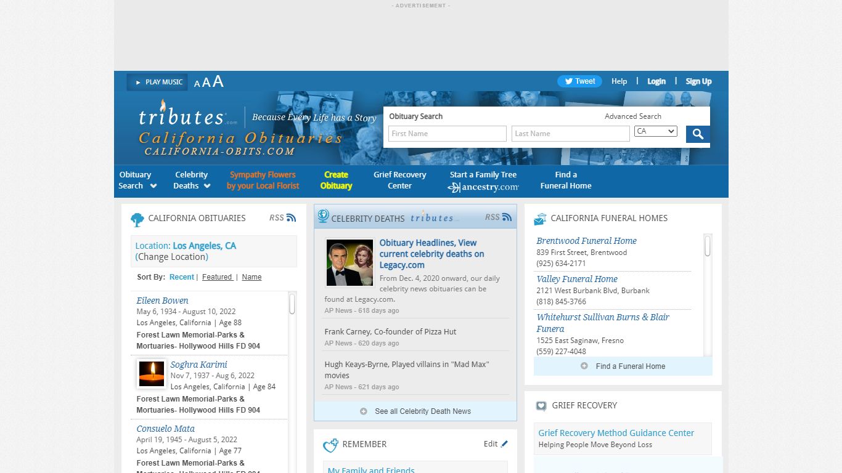This screenshot has width=842, height=473.
Task: Open the celebrity headline photo thumbnail
Action: (x=349, y=262)
